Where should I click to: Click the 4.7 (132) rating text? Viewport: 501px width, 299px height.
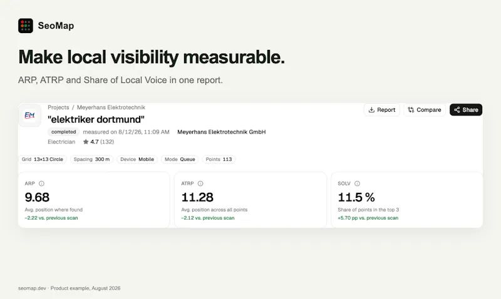tap(102, 142)
